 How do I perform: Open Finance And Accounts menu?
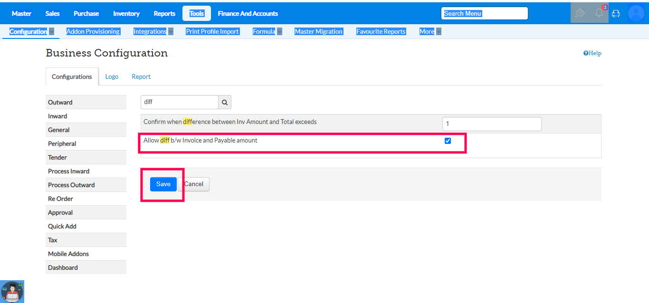click(248, 13)
